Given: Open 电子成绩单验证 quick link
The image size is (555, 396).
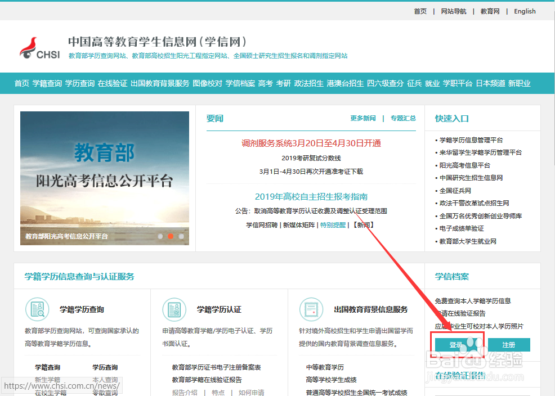Looking at the screenshot, I should 461,228.
